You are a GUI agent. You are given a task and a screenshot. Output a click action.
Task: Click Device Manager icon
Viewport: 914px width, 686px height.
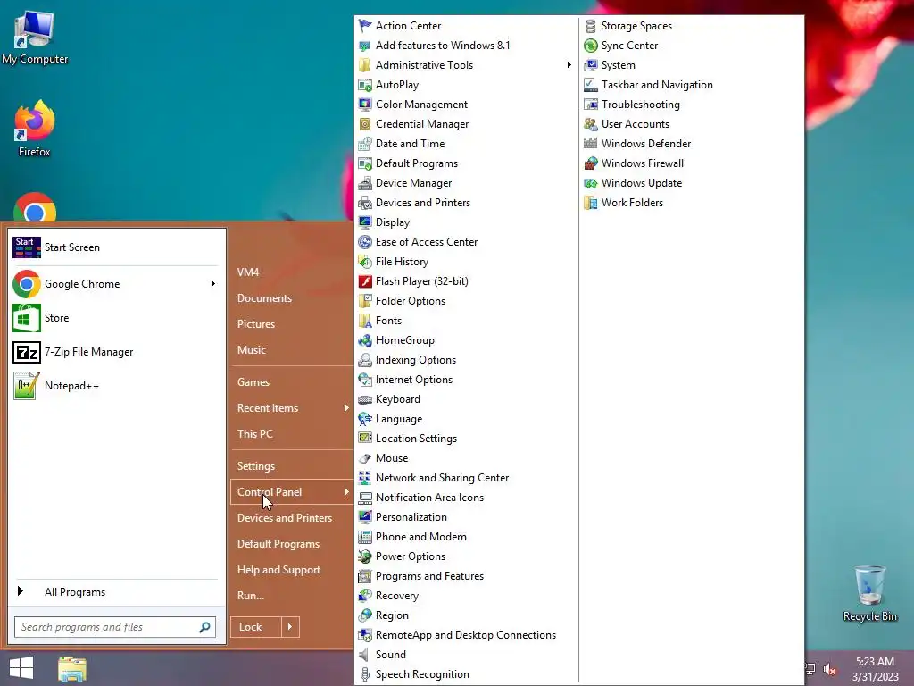click(365, 183)
